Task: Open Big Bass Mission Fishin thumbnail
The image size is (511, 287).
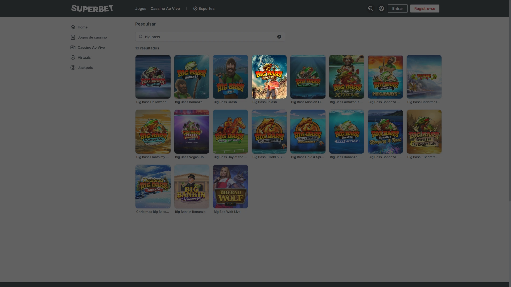Action: point(308,77)
